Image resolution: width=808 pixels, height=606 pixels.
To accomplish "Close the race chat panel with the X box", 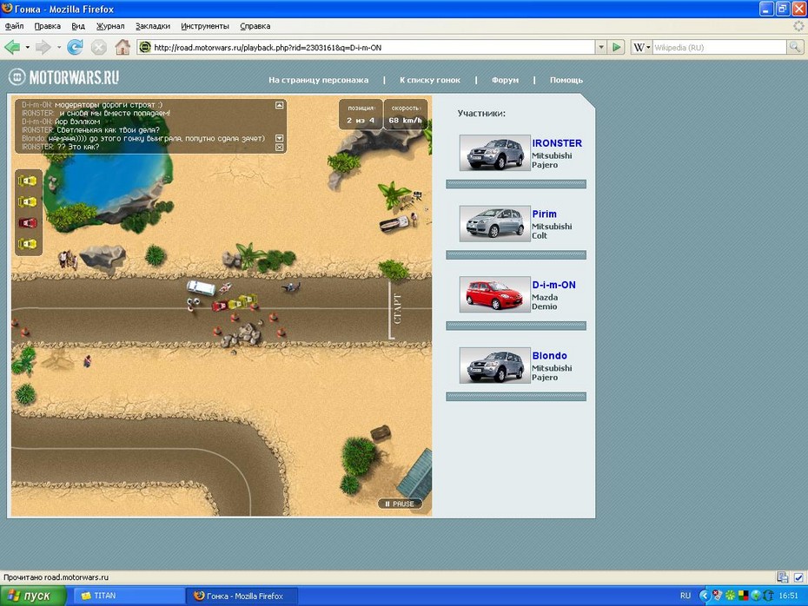I will [279, 148].
